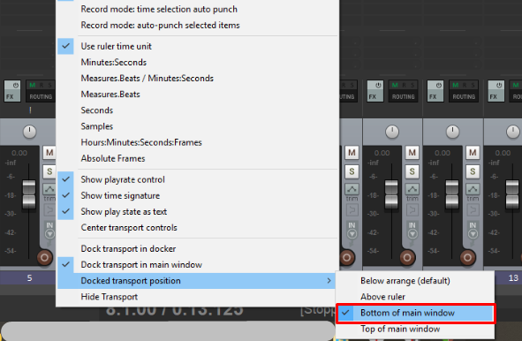Select Samples time unit

(x=198, y=126)
